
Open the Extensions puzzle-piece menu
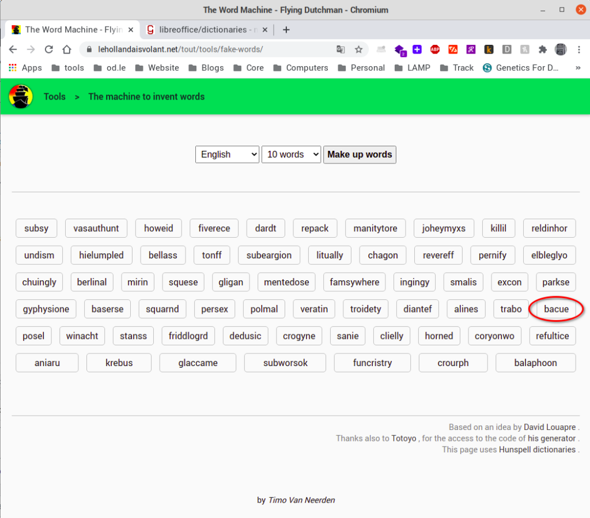[x=542, y=49]
